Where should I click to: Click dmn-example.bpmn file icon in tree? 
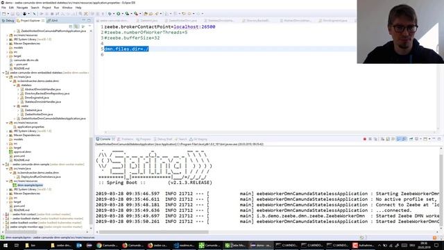[x=15, y=185]
